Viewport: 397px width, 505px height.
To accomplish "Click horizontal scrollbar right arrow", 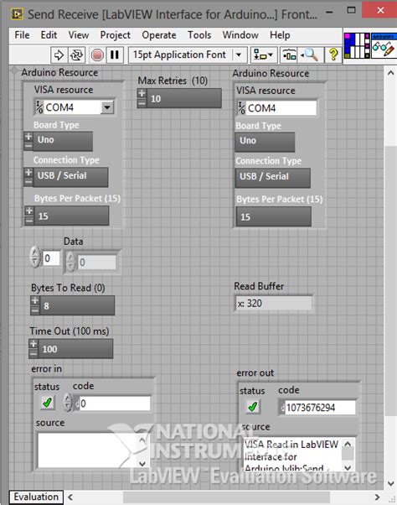I will (x=378, y=497).
